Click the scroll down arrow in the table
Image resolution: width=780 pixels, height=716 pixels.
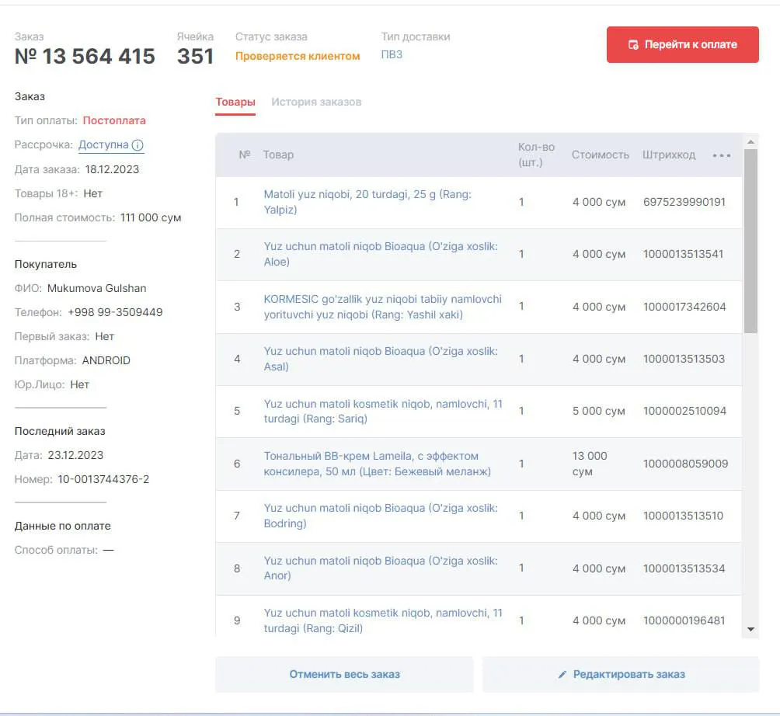750,630
